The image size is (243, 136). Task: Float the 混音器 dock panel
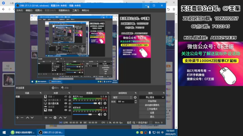tap(108, 93)
